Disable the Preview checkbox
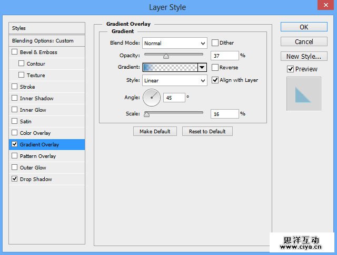Viewport: 337px width, 255px height. [290, 69]
